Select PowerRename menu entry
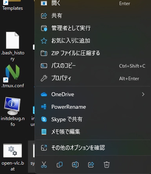This screenshot has width=151, height=174. pos(93,107)
